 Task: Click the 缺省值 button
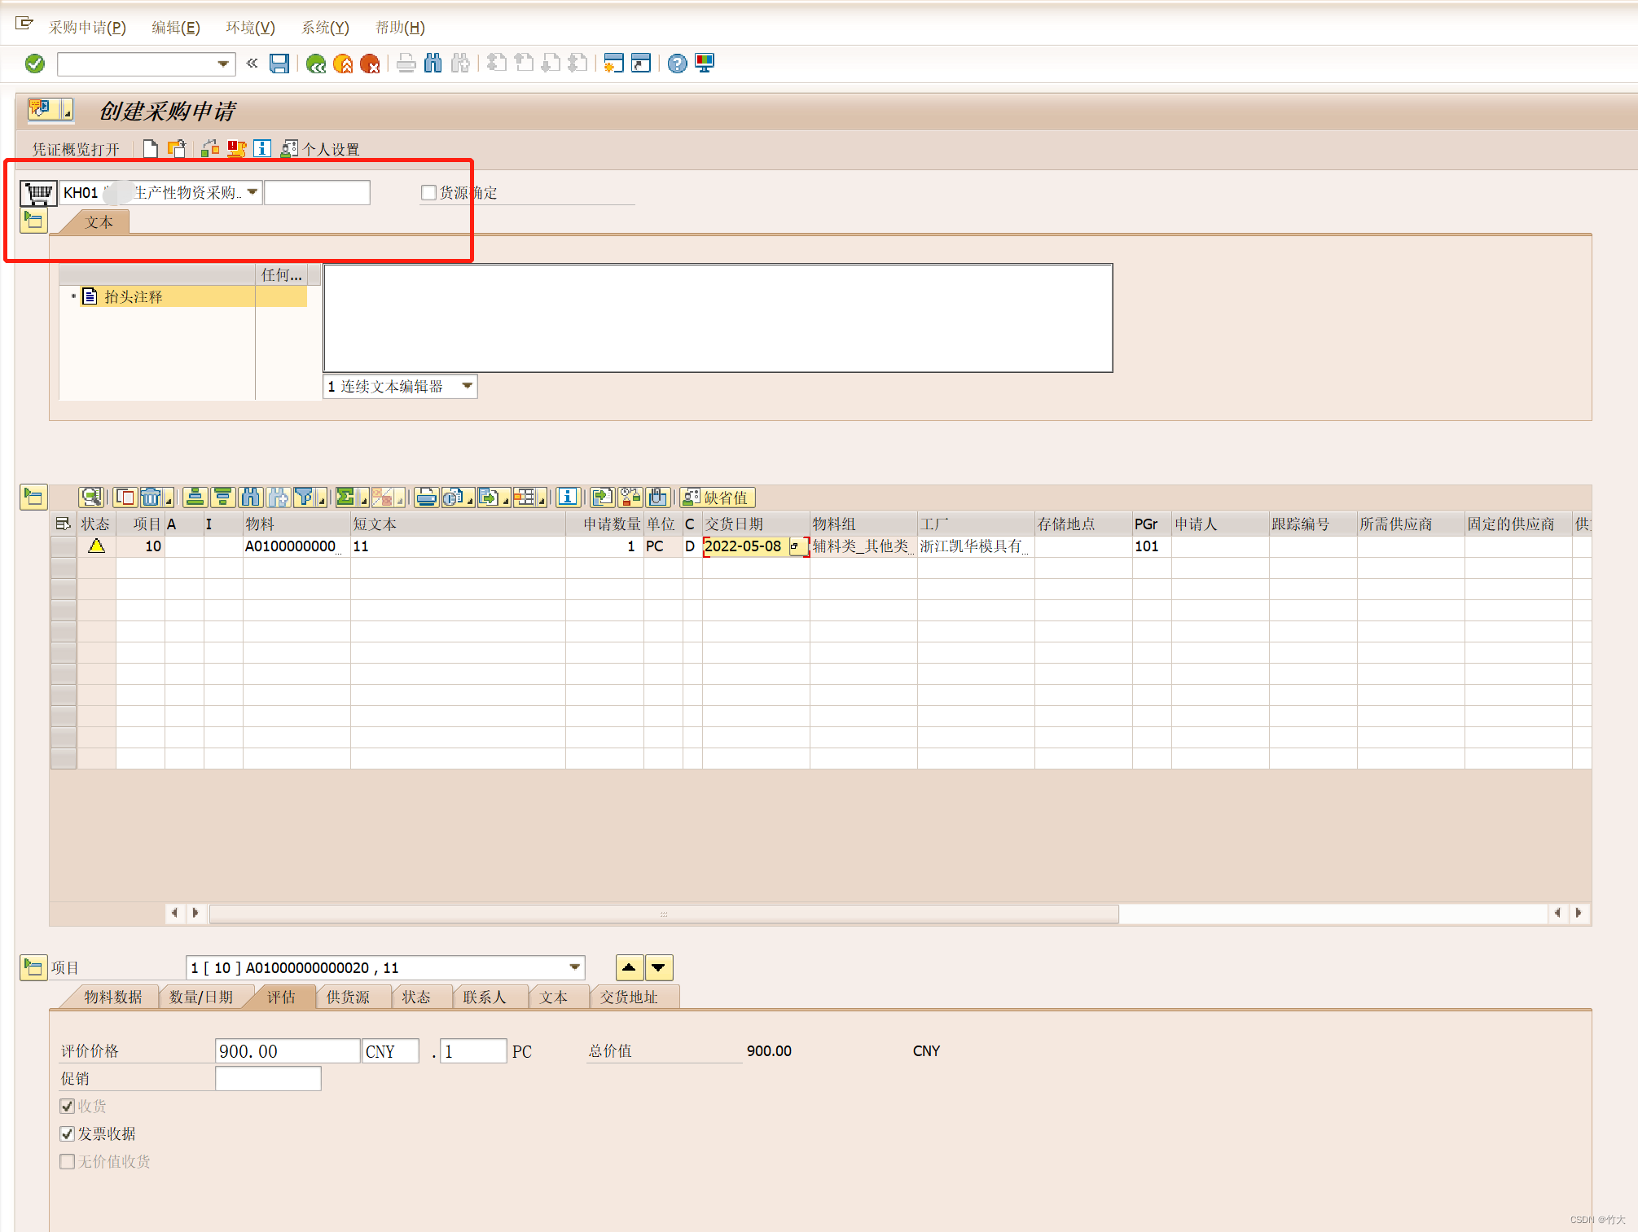tap(718, 497)
